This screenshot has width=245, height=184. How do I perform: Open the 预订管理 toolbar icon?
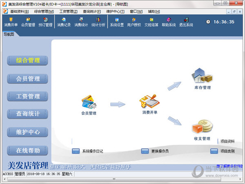45,22
